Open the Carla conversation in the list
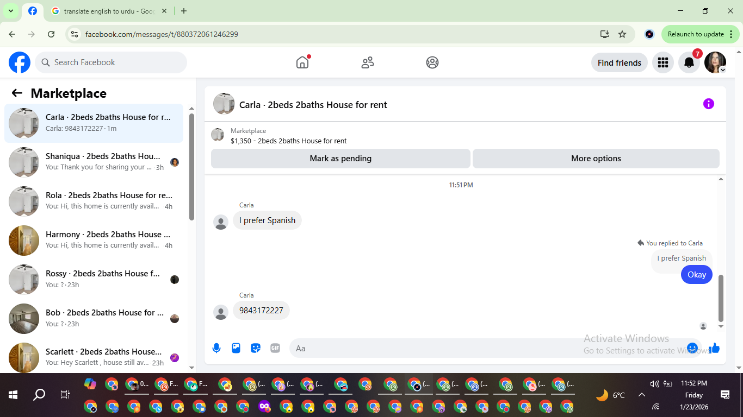The image size is (743, 417). pos(94,123)
